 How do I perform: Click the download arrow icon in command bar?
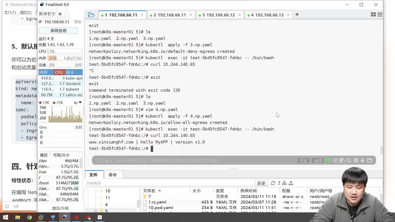click(363, 160)
